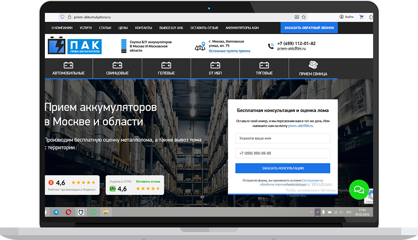This screenshot has width=418, height=240.
Task: Select the ГЕЛЕВЫЕ battery category
Action: (166, 69)
